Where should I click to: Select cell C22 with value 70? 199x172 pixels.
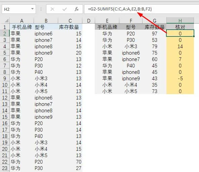tap(70, 162)
